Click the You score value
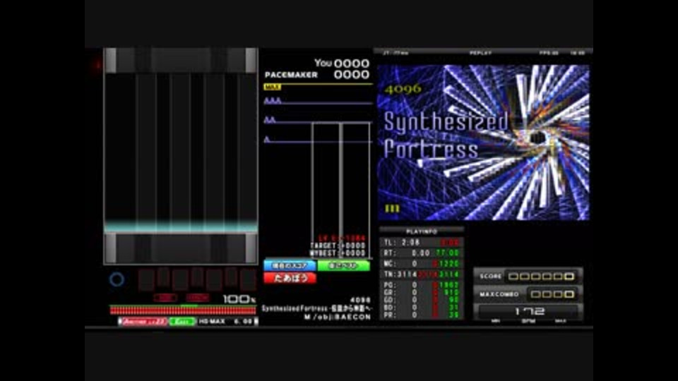The height and width of the screenshot is (381, 678). [352, 64]
